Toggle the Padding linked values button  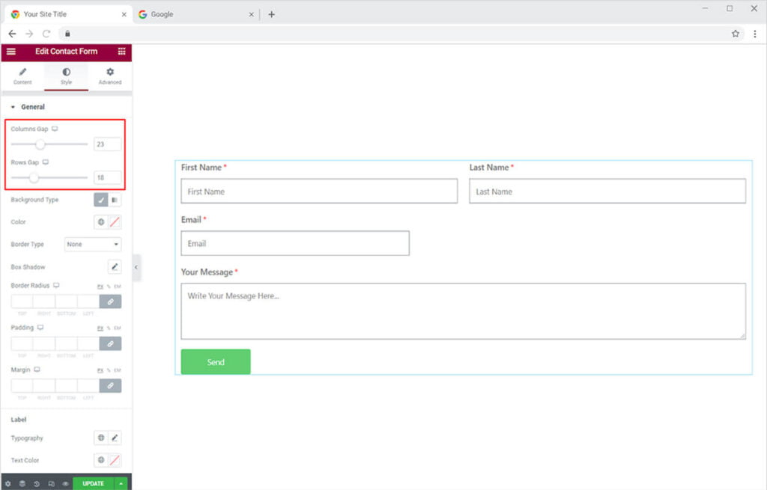[110, 343]
